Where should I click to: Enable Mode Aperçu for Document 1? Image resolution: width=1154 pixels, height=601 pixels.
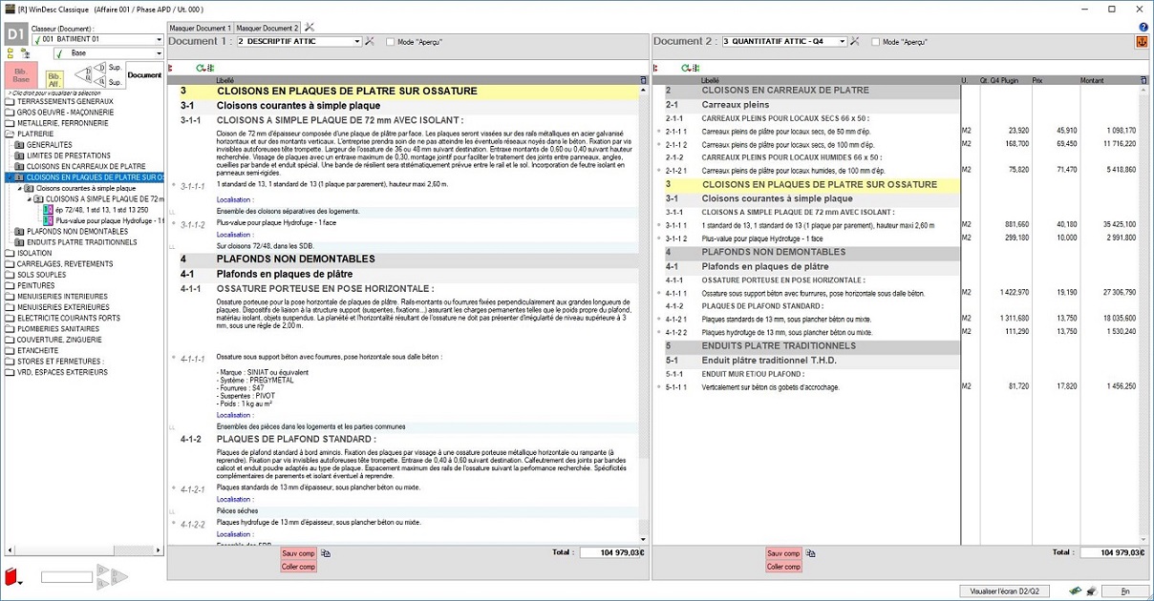[x=391, y=42]
